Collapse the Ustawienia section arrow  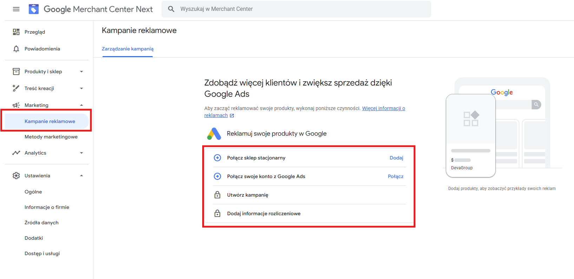point(81,176)
